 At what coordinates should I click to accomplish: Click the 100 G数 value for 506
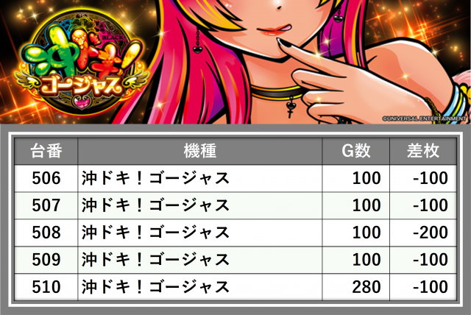(x=366, y=178)
